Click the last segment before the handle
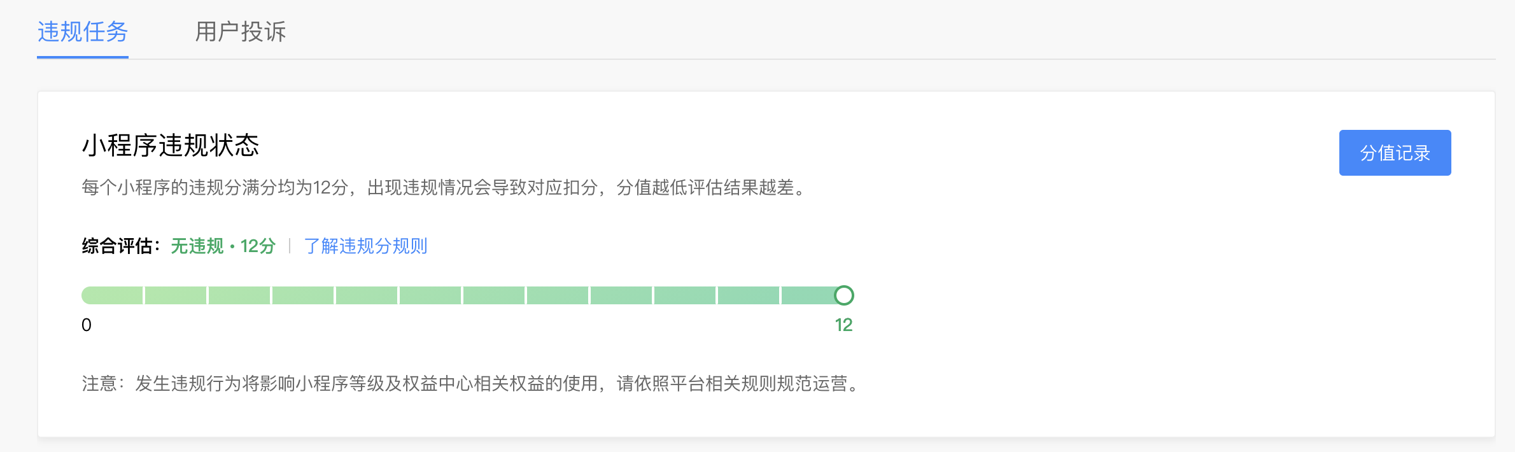This screenshot has height=452, width=1515. [808, 295]
